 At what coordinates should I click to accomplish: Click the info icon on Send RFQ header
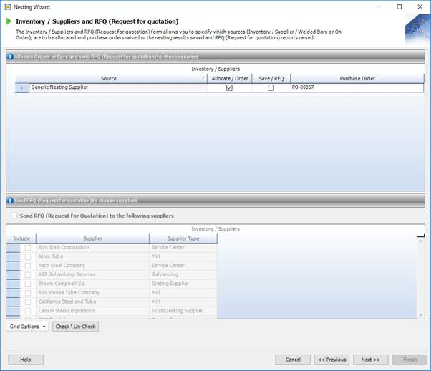click(x=10, y=201)
